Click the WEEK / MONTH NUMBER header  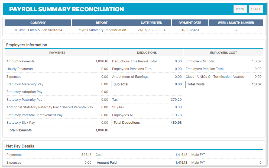click(x=236, y=23)
